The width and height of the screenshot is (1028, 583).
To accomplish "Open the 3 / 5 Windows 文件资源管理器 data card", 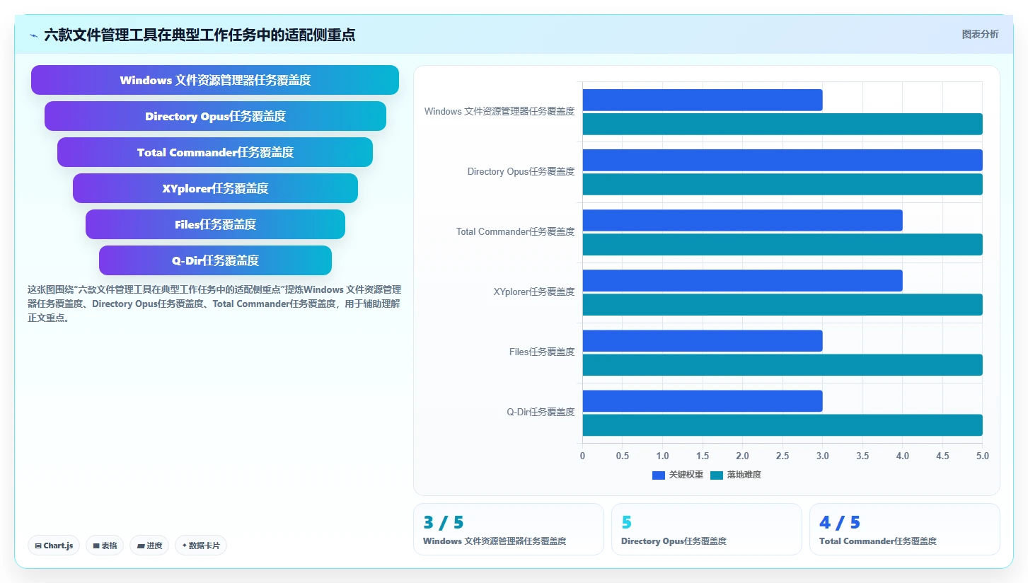I will click(x=509, y=529).
